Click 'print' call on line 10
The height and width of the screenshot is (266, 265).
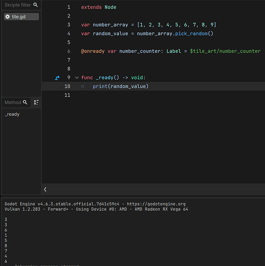click(100, 86)
